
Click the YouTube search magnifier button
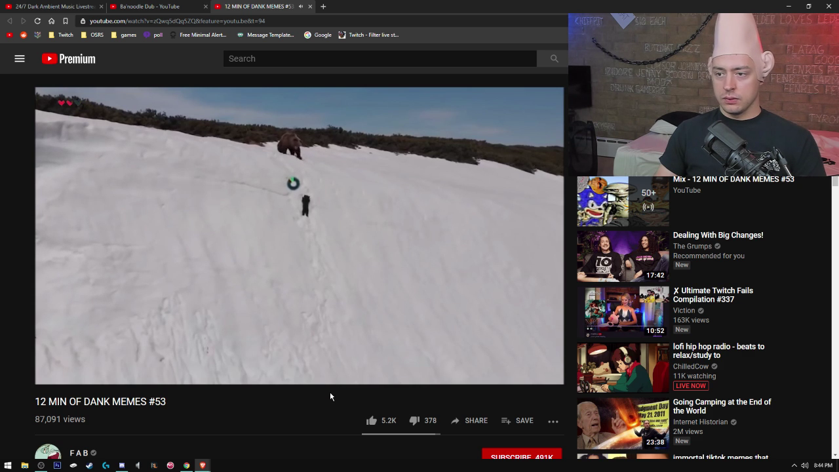[554, 59]
